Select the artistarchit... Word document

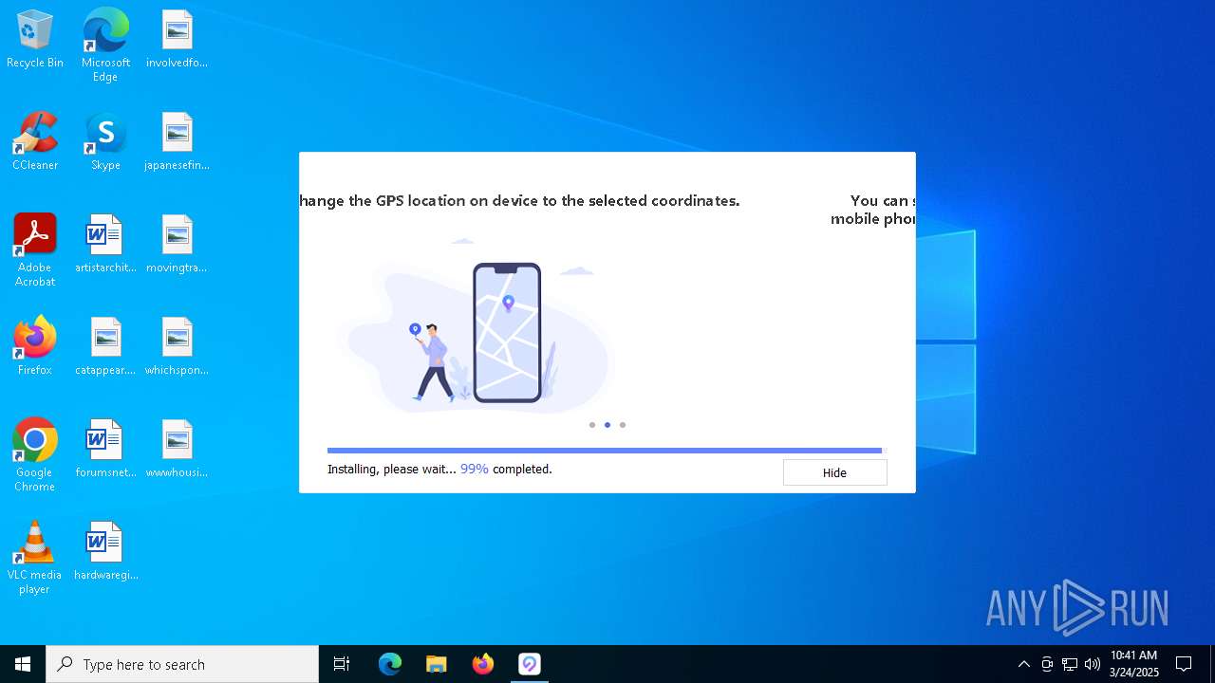click(x=105, y=245)
